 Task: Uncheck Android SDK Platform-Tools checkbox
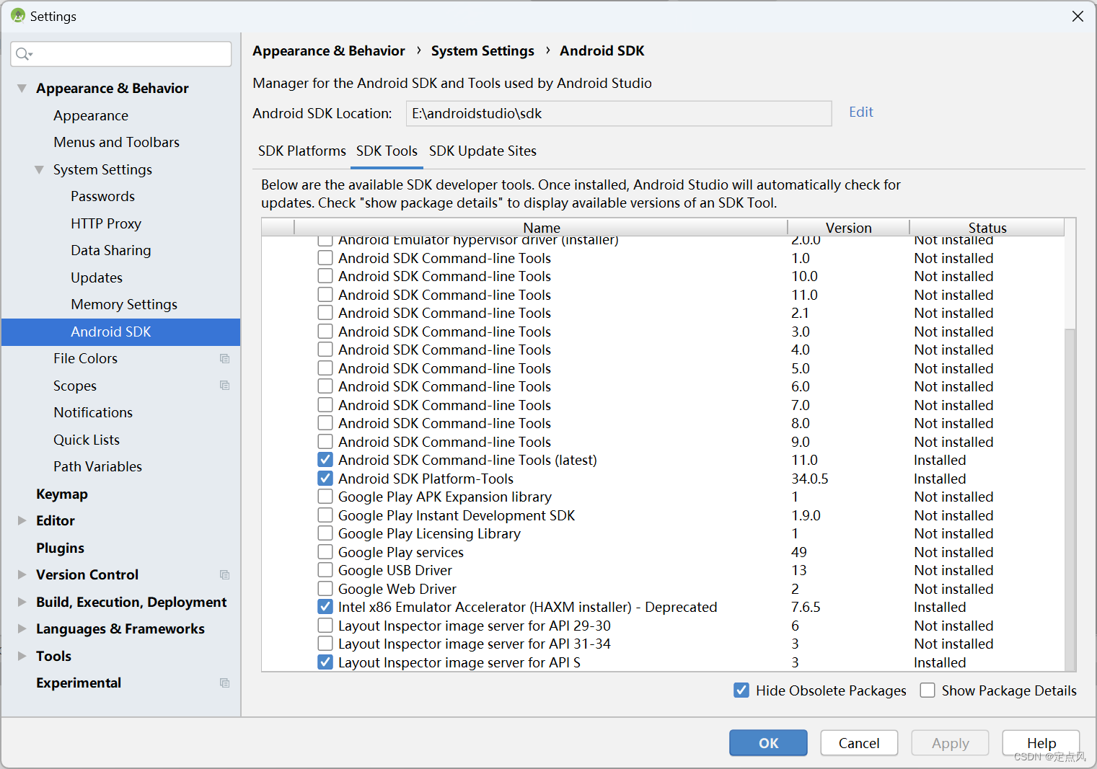(325, 479)
